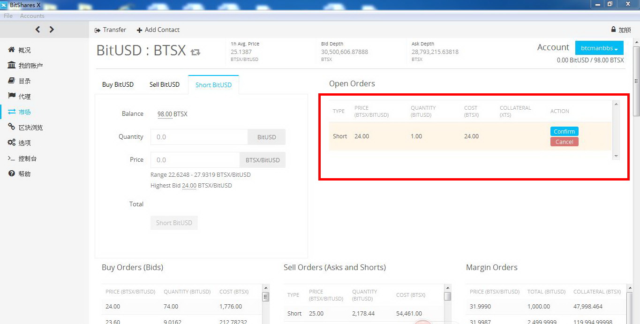Screen dimensions: 640x324
Task: Click the plus icon of Add Contact
Action: [x=139, y=30]
